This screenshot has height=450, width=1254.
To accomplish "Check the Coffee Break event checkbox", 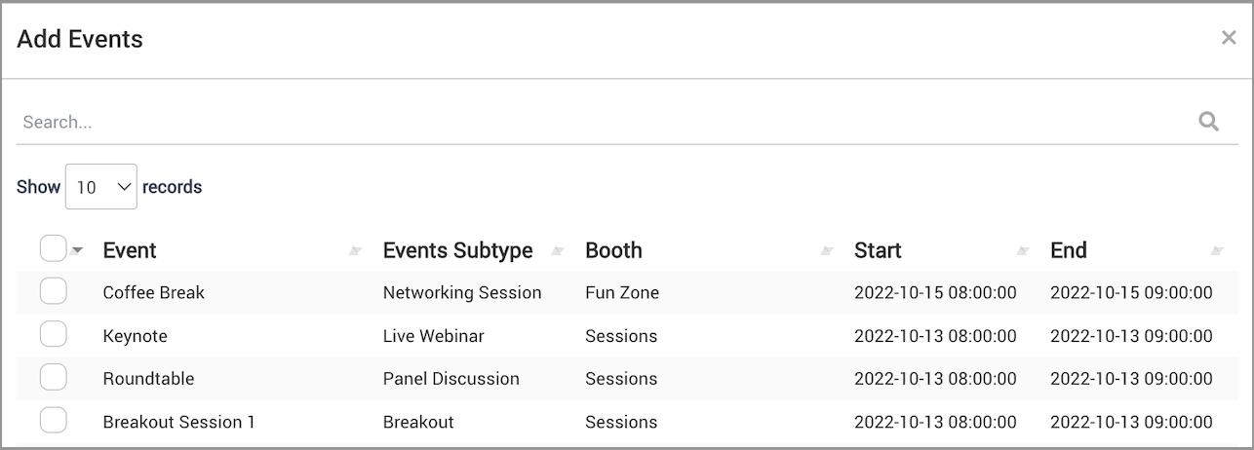I will coord(53,291).
